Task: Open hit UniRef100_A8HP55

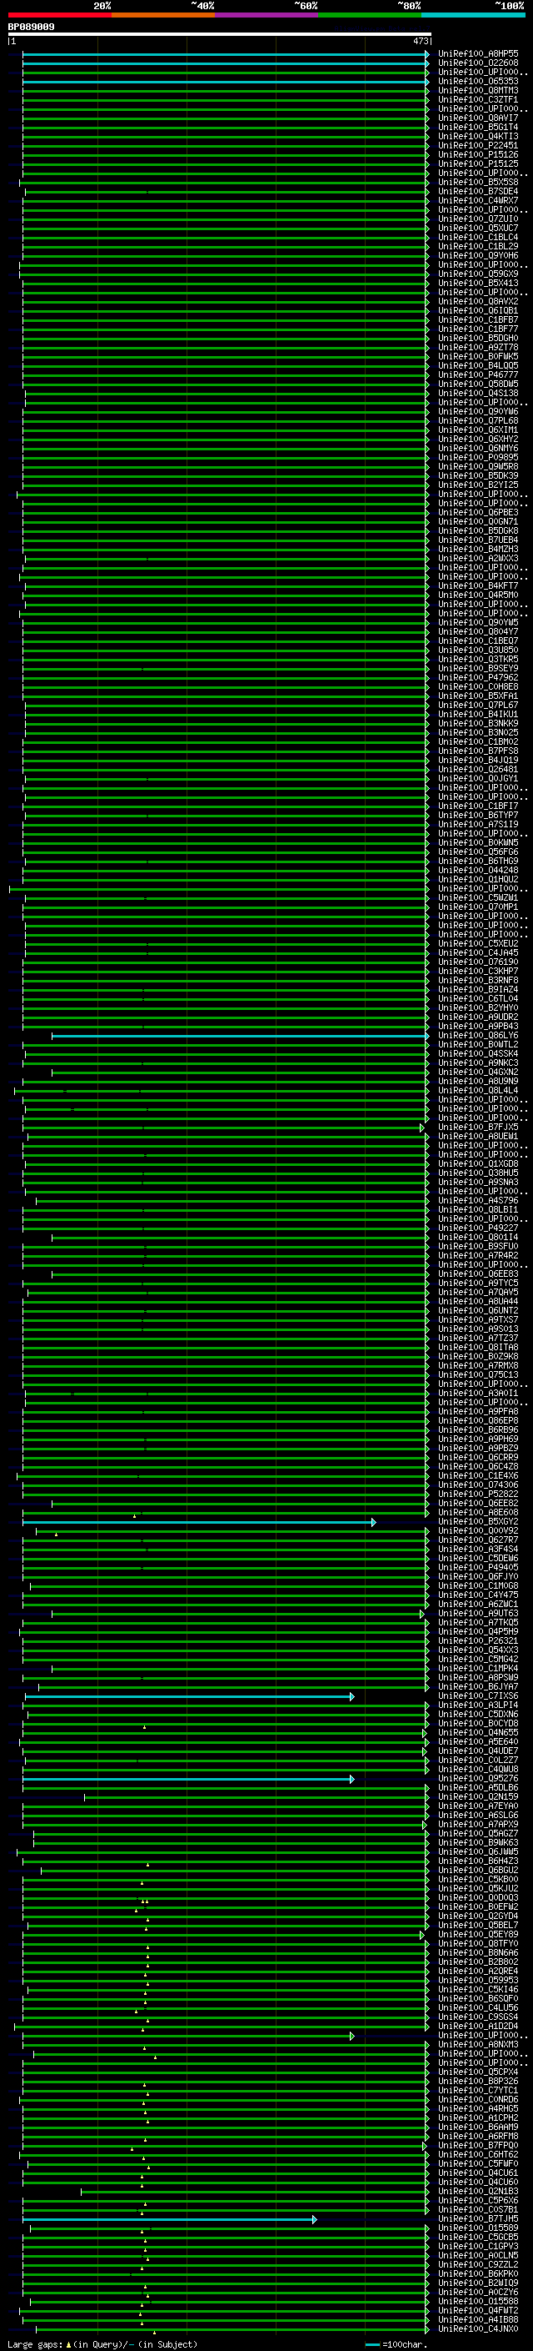Action: (x=478, y=54)
